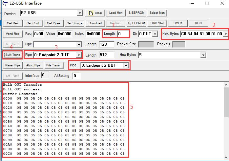The width and height of the screenshot is (229, 161).
Task: Click the vendor request Length field
Action: point(123,34)
